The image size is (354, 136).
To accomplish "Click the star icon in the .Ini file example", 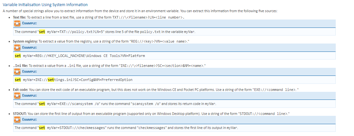I will click(x=17, y=72).
